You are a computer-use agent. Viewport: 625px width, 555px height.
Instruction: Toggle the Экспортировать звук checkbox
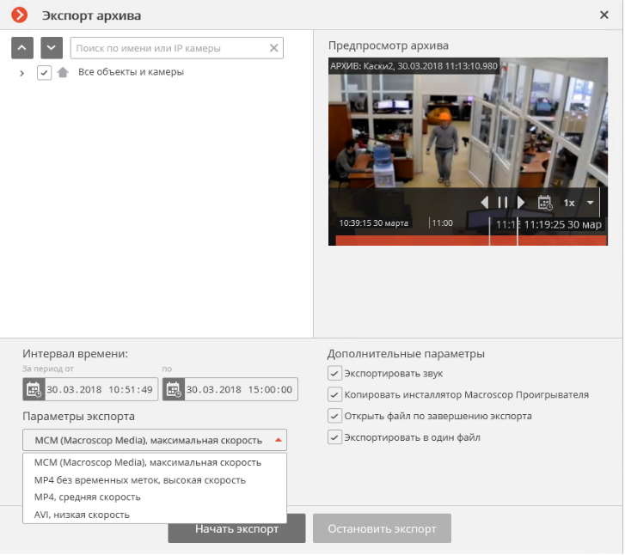(x=334, y=374)
